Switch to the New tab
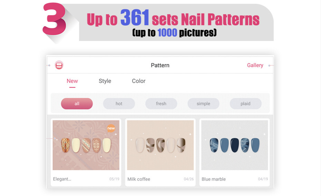This screenshot has width=321, height=196. (72, 81)
